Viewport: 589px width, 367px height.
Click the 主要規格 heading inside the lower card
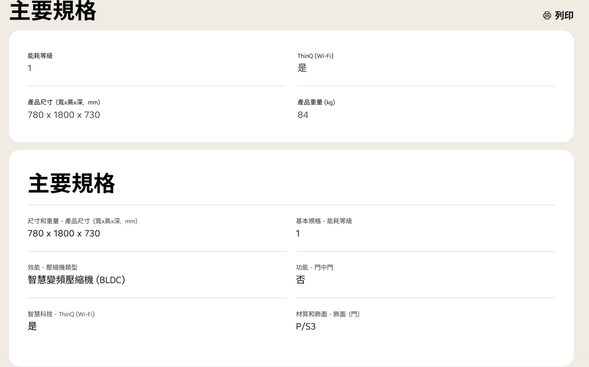click(72, 183)
